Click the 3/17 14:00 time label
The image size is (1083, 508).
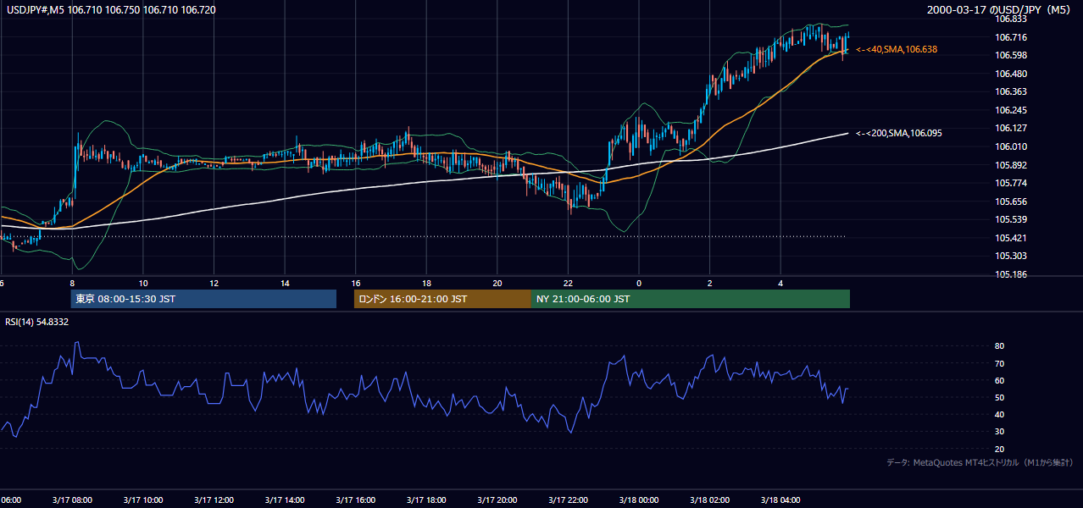tap(285, 500)
